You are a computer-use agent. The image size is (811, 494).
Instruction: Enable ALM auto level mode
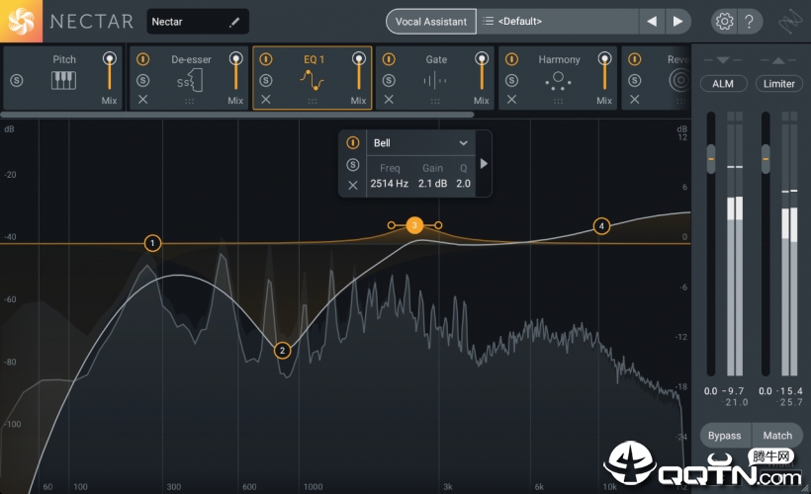tap(723, 84)
